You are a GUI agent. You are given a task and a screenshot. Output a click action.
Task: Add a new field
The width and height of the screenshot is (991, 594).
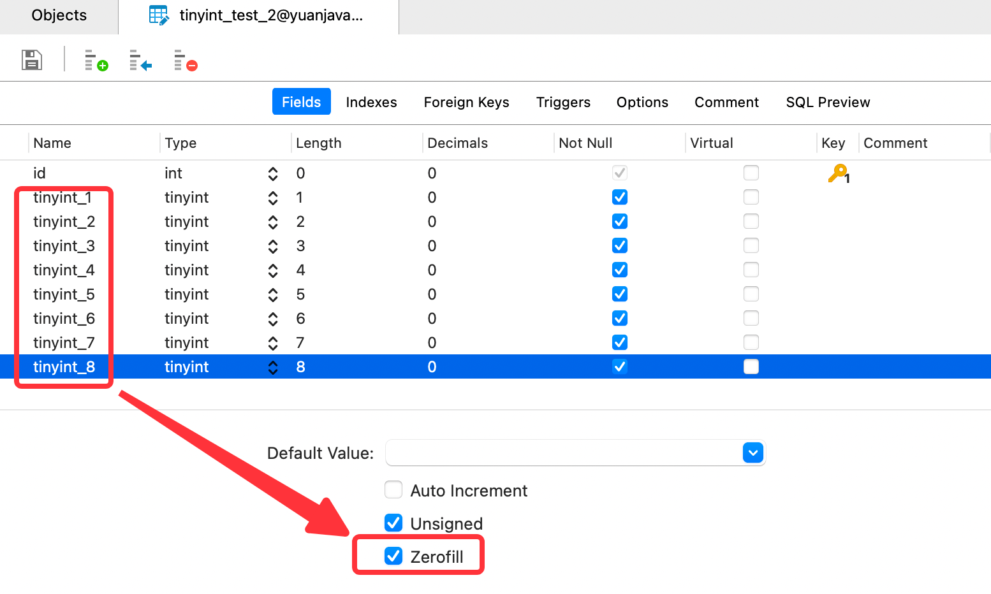point(96,61)
